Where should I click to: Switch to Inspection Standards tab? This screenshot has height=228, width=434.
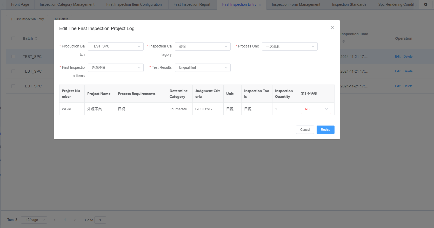click(349, 4)
